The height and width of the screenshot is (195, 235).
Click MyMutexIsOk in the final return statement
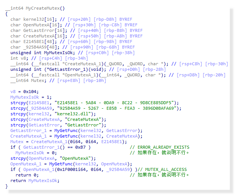coord(43,181)
